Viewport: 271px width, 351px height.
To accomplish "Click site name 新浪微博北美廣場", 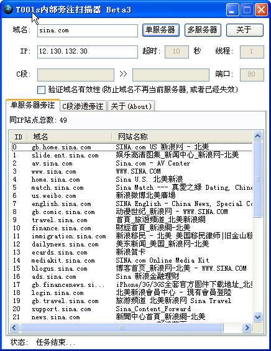I will pyautogui.click(x=145, y=195).
